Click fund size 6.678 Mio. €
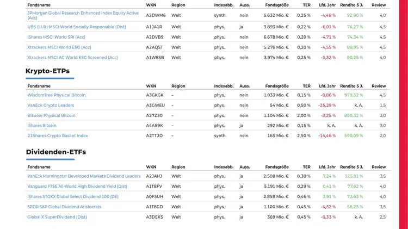This screenshot has height=229, width=408. pos(276,37)
